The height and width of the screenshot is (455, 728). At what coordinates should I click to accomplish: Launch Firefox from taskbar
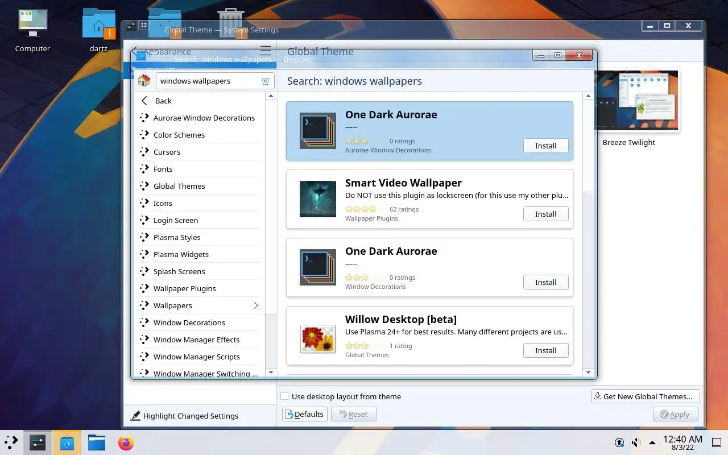126,442
